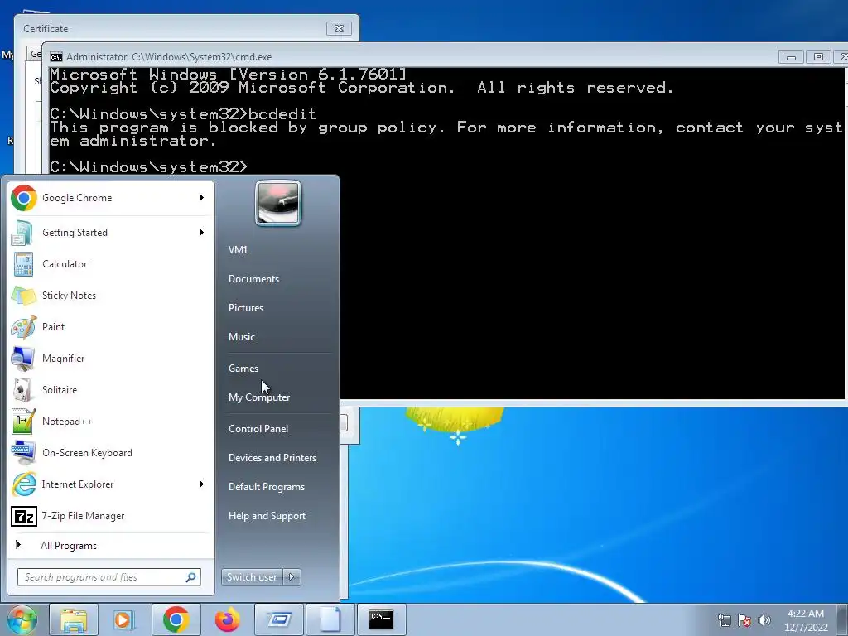
Task: Open Default Programs
Action: [266, 487]
